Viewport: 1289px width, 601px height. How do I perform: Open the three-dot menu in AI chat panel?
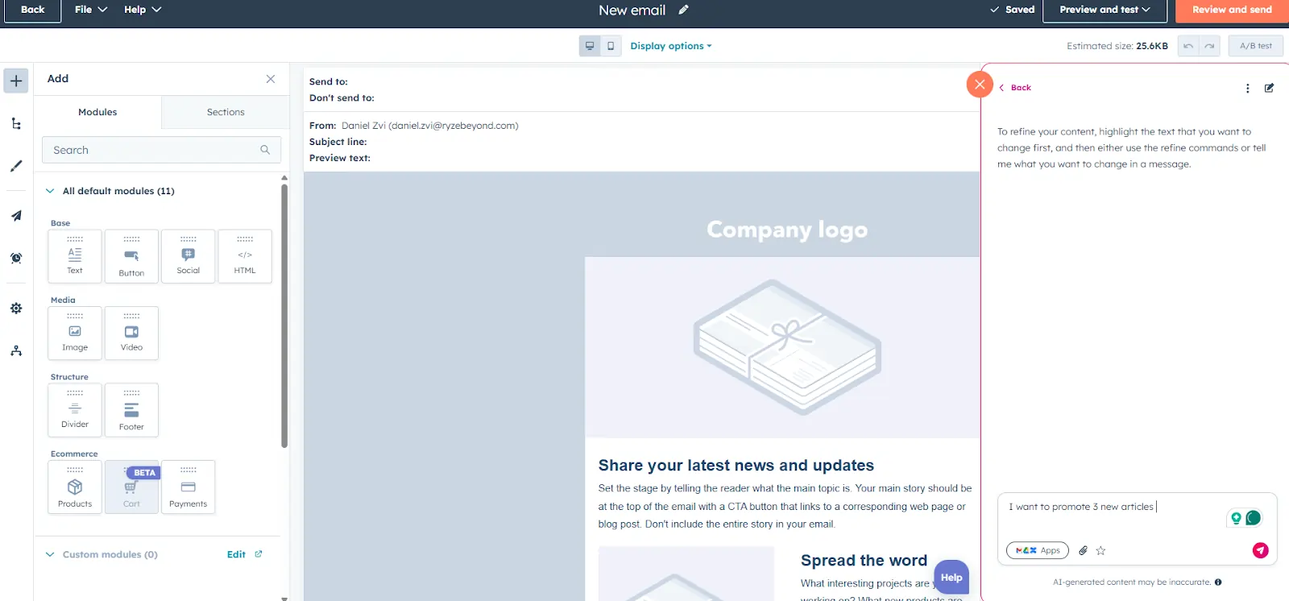coord(1248,88)
